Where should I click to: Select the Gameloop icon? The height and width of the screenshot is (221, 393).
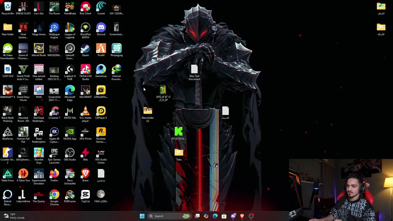[101, 71]
